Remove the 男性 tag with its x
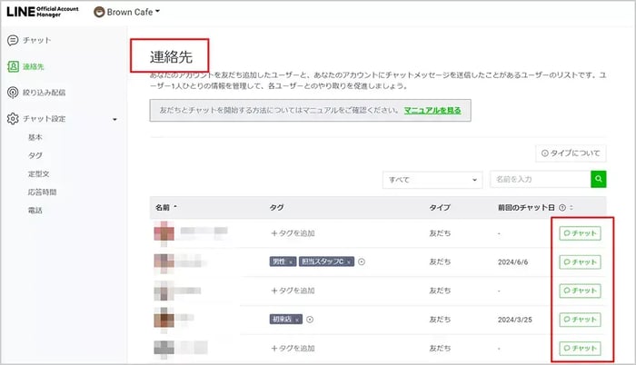This screenshot has width=636, height=365. tap(291, 262)
